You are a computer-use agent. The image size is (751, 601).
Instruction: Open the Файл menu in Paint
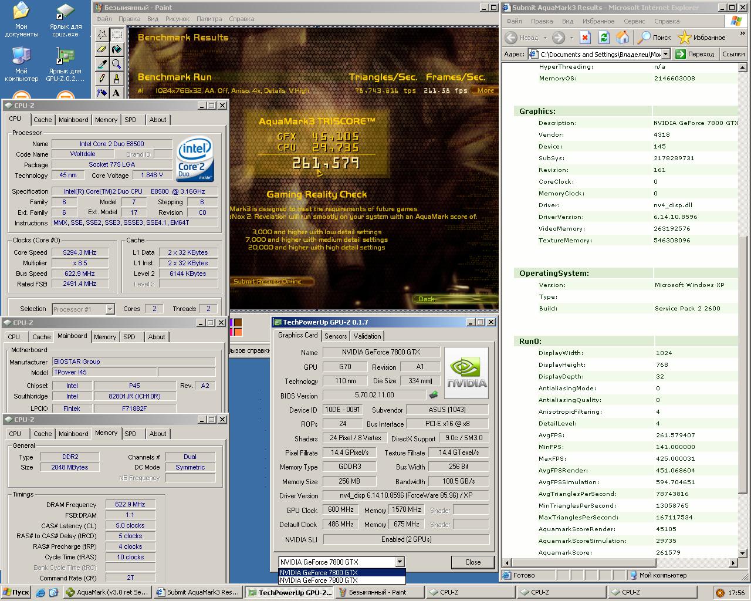(104, 19)
